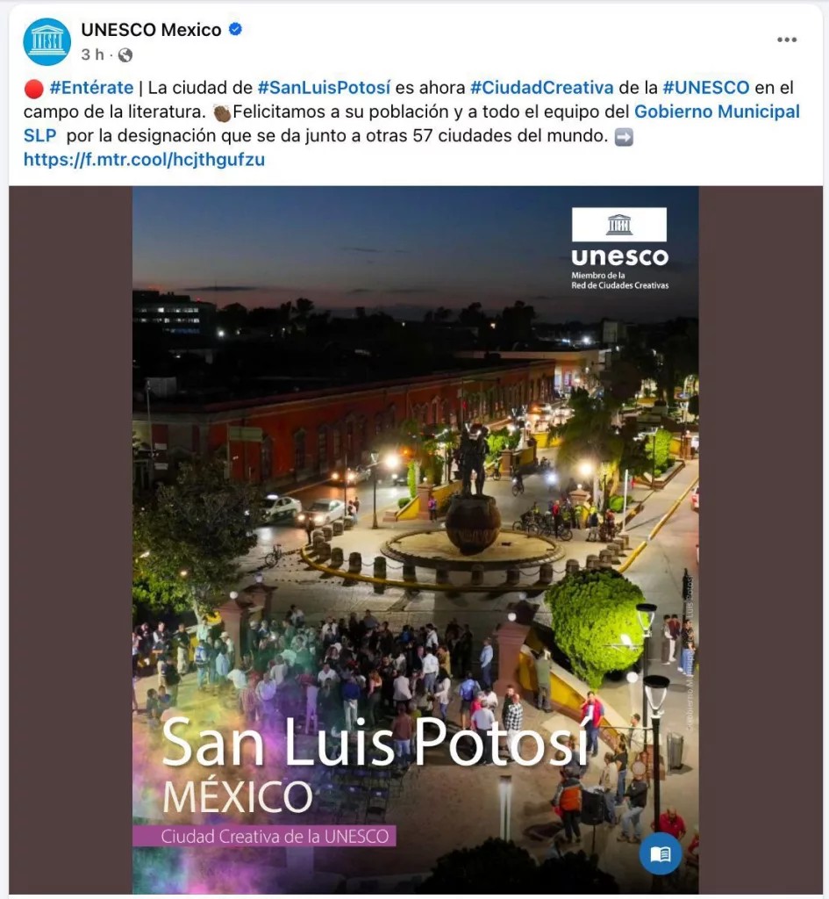The width and height of the screenshot is (829, 899).
Task: Open the UNESCO Mexico page name
Action: 151,29
